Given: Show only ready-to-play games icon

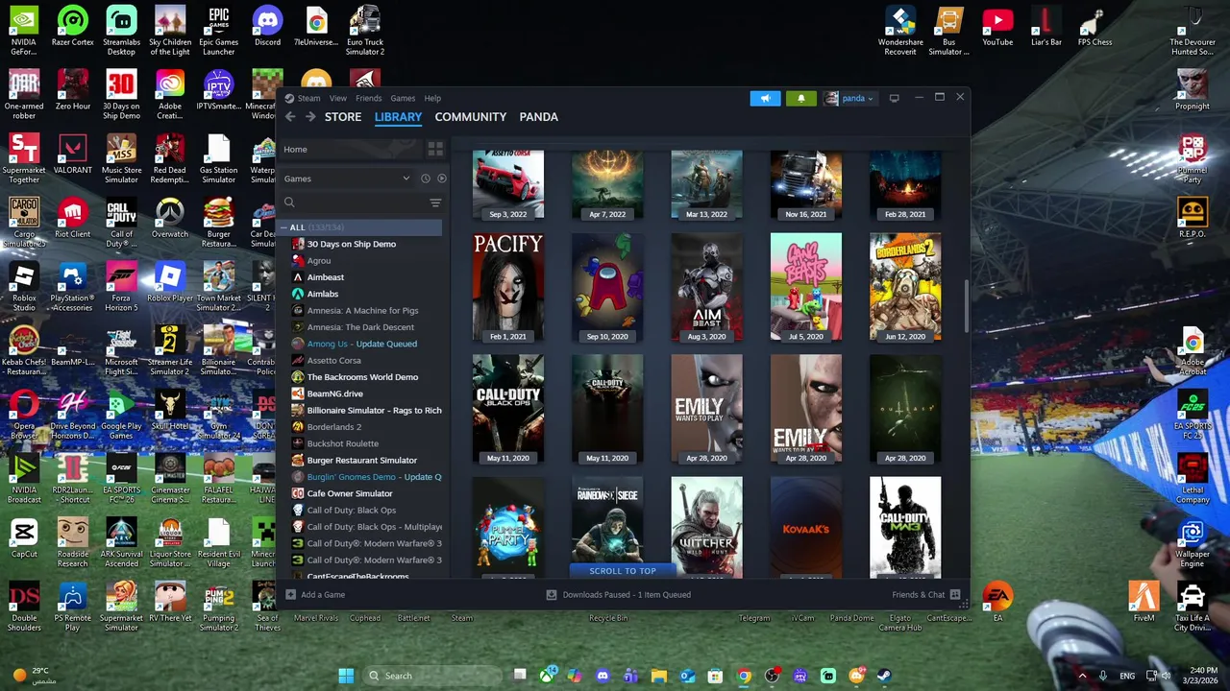Looking at the screenshot, I should point(442,179).
